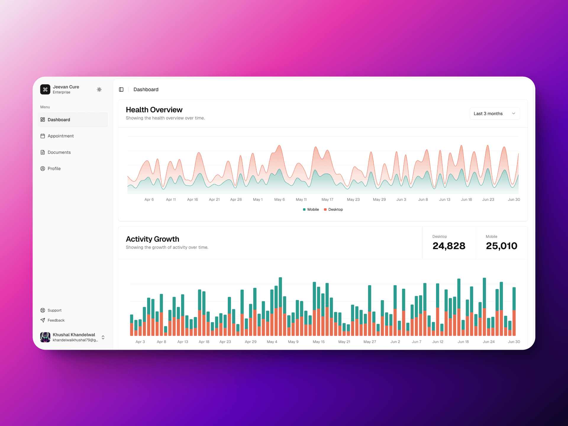The width and height of the screenshot is (568, 426).
Task: Toggle the light/dark theme sun icon
Action: tap(99, 89)
